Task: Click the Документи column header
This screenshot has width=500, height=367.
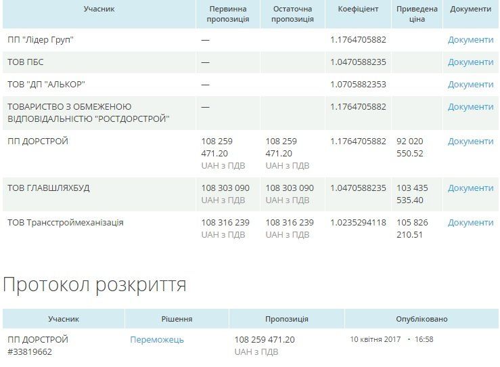Action: click(470, 9)
